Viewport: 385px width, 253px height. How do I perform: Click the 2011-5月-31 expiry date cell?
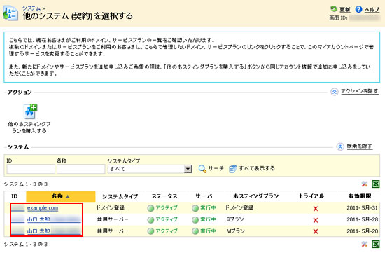362,208
